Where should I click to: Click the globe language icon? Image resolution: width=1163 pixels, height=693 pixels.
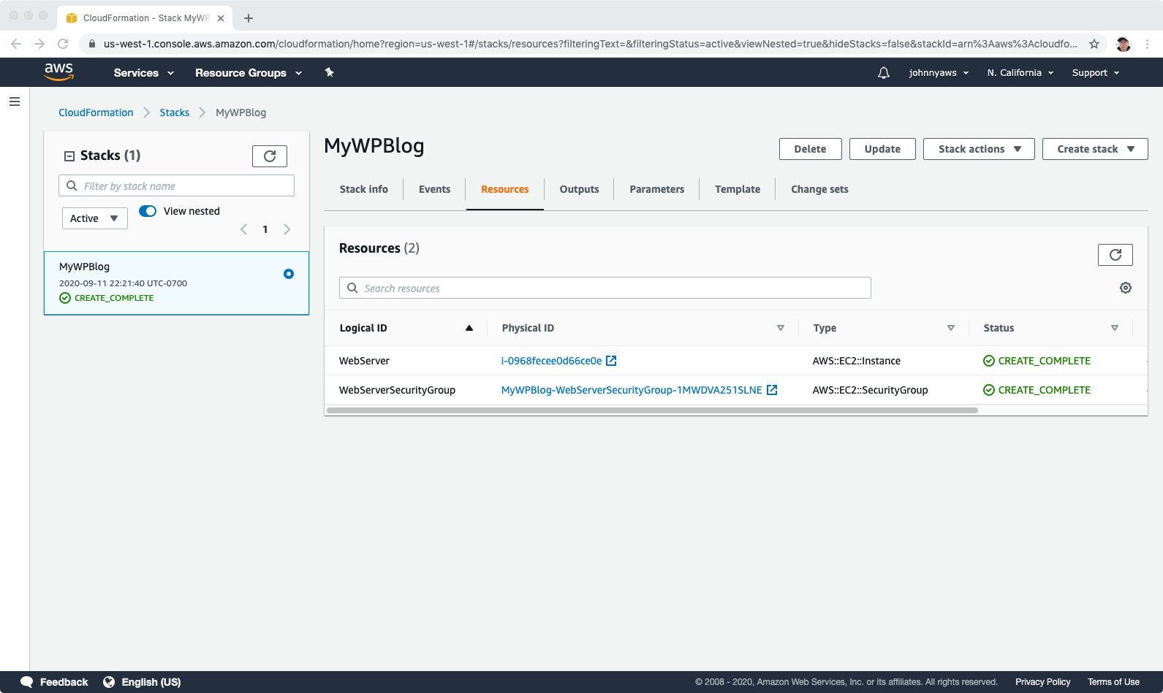point(109,682)
